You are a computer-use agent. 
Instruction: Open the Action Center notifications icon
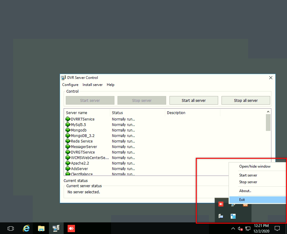click(277, 228)
